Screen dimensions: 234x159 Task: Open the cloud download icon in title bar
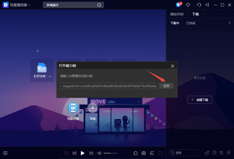(188, 5)
